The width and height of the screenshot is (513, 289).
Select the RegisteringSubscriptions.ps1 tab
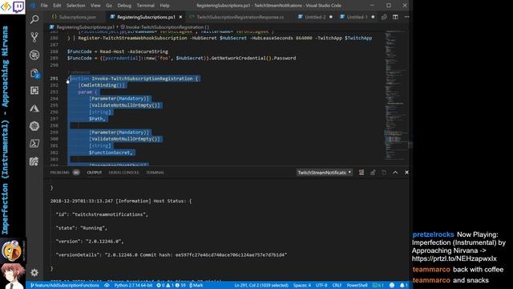146,17
